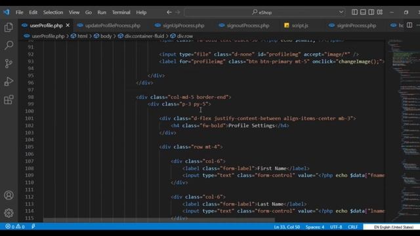The image size is (420, 236).
Task: Click the lightning status bar icon
Action: point(33,227)
